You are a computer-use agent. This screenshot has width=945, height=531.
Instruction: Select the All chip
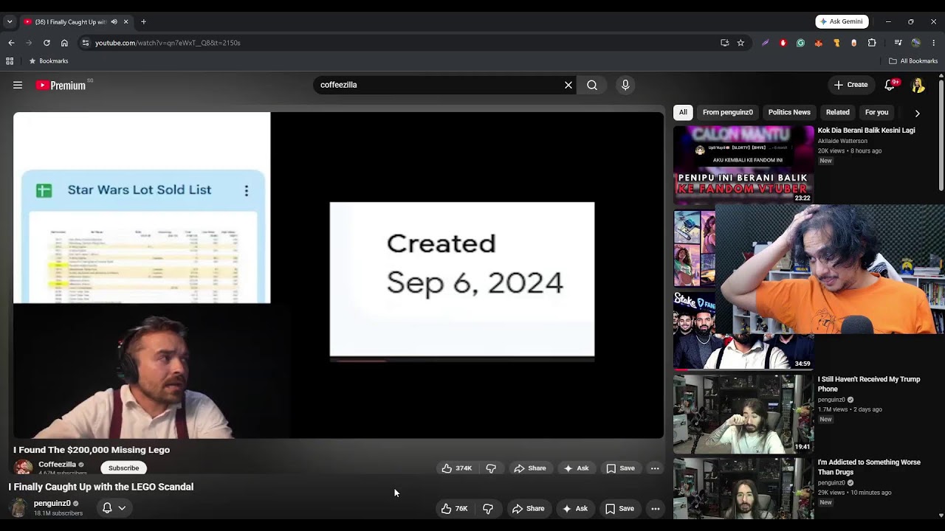(x=683, y=113)
